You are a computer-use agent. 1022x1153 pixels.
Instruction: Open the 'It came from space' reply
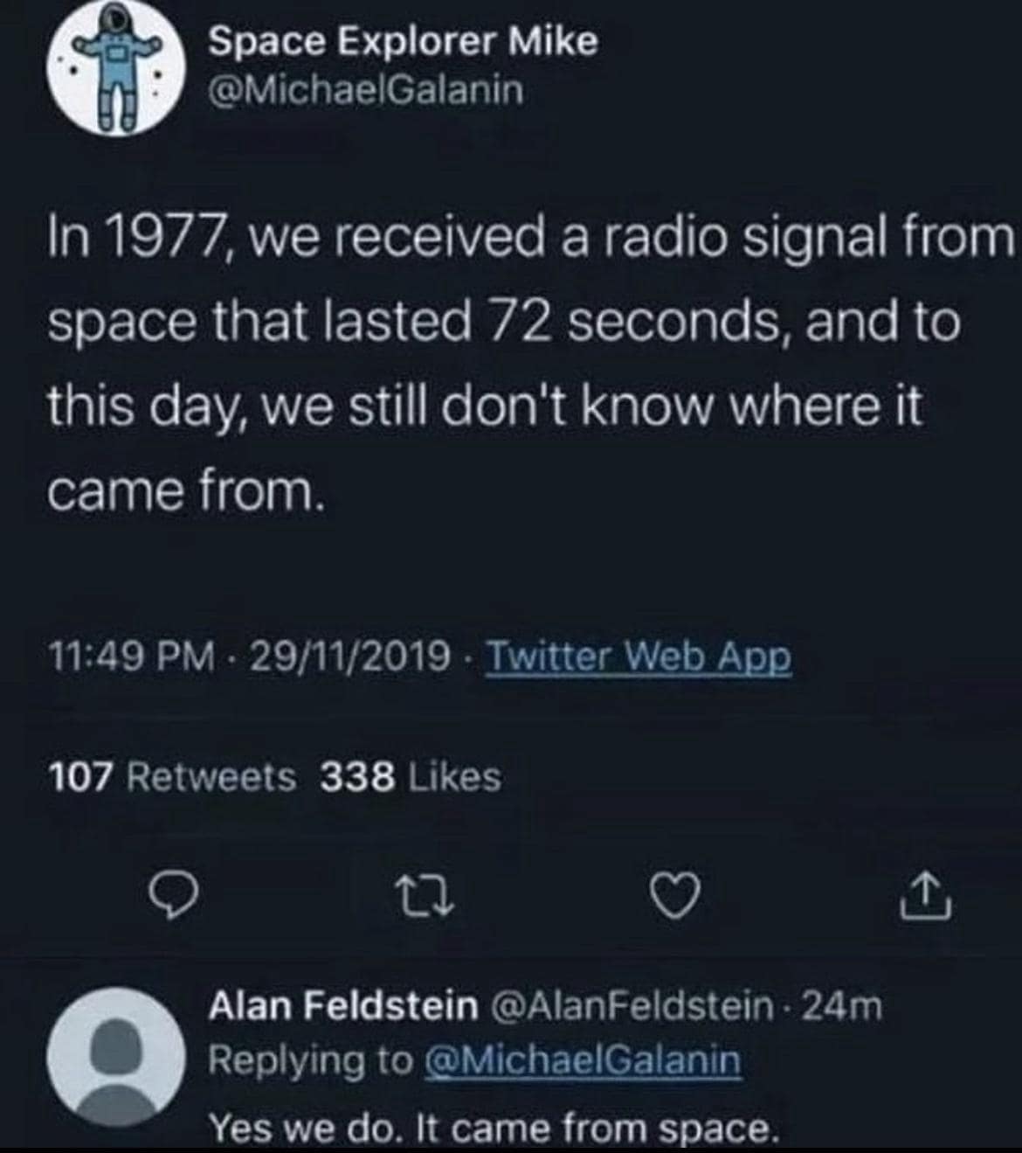pyautogui.click(x=493, y=1128)
